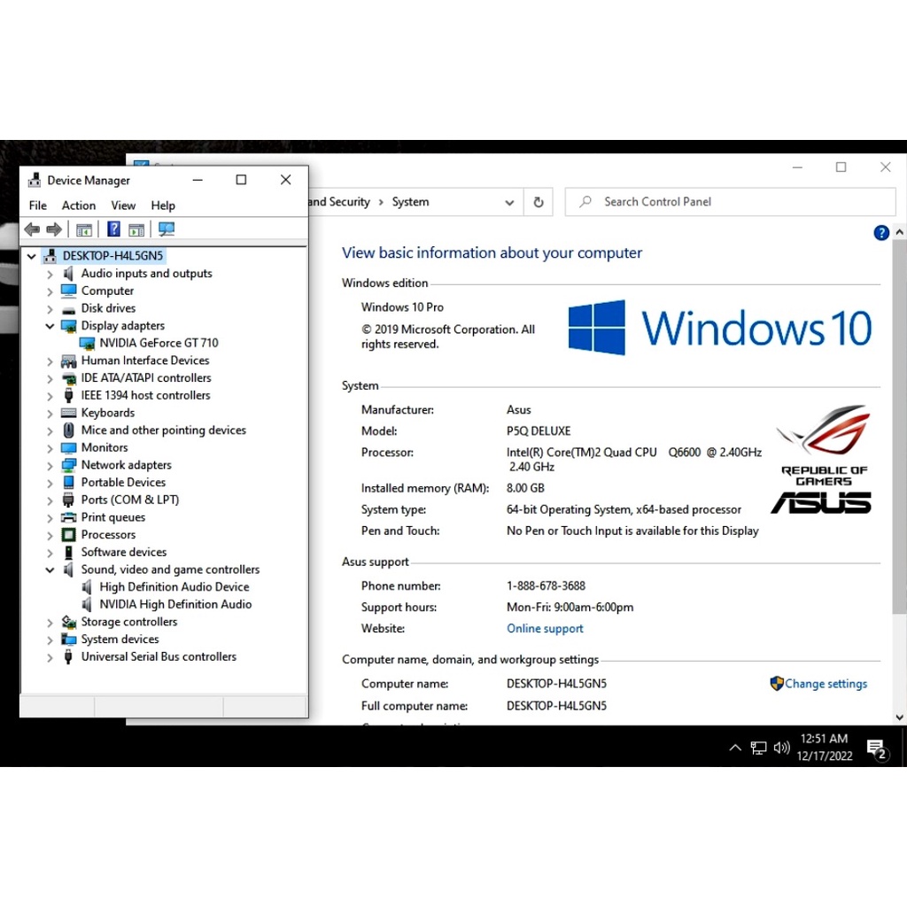Open the address bar history dropdown arrow
907x907 pixels.
tap(509, 202)
